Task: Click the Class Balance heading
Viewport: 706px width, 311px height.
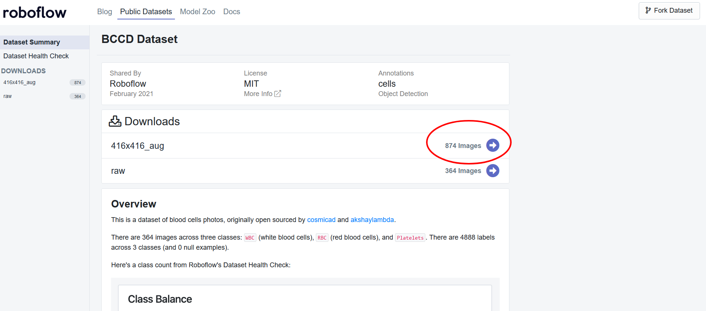Action: pos(160,299)
